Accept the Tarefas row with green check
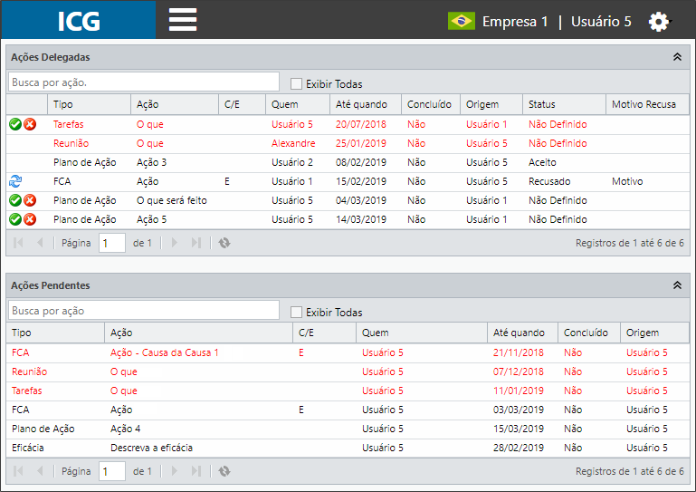This screenshot has width=696, height=492. point(15,124)
